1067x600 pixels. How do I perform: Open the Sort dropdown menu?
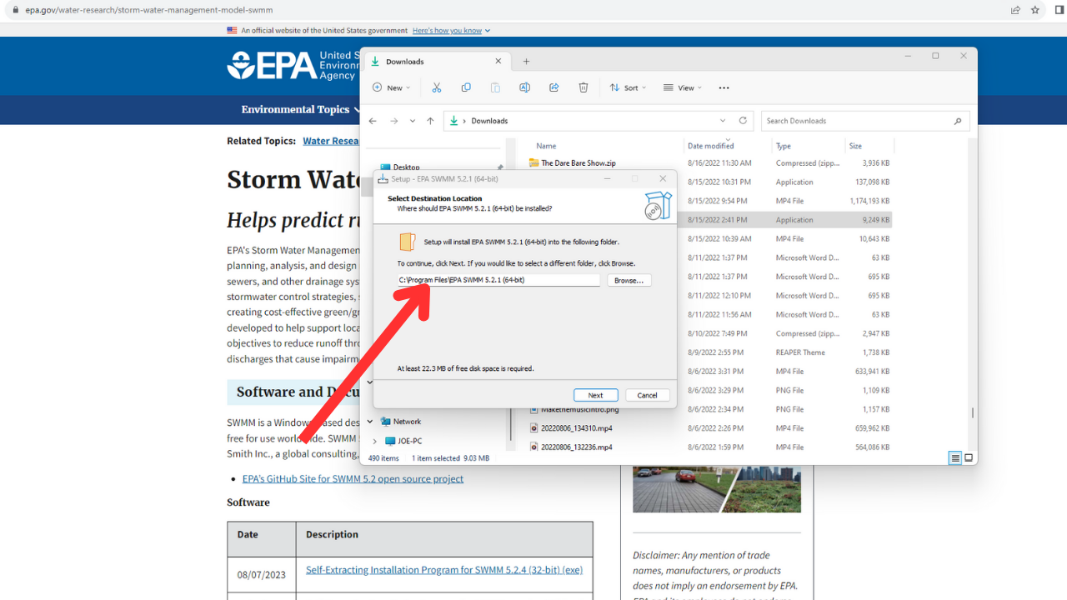click(x=628, y=87)
